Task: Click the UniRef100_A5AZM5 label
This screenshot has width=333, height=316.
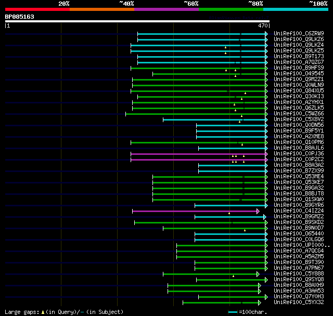Action: 299,257
